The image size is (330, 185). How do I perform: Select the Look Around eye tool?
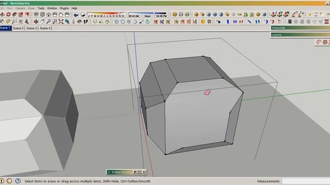(x=79, y=22)
